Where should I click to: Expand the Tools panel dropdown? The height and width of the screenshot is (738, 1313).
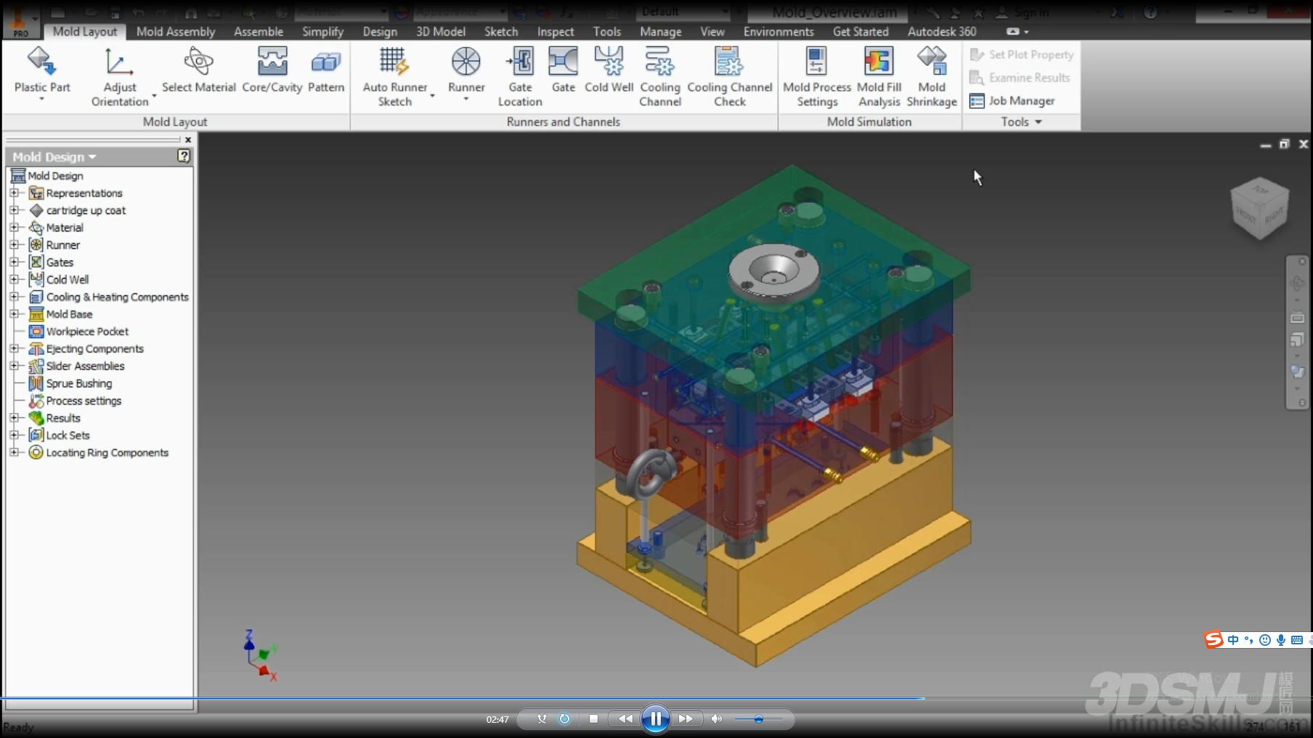[1021, 122]
